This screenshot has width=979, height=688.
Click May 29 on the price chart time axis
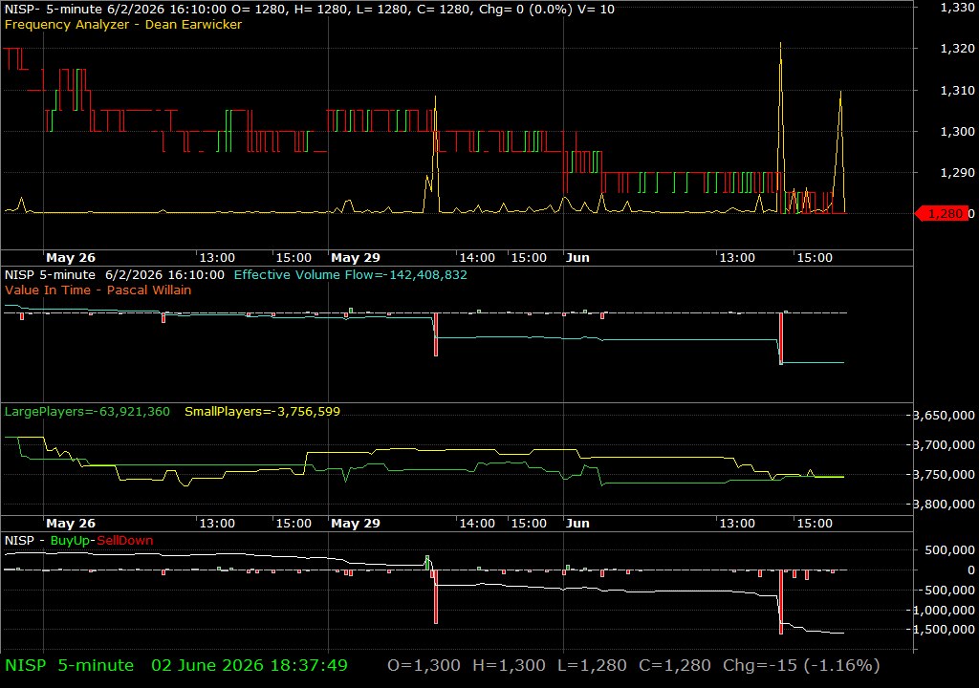click(356, 257)
